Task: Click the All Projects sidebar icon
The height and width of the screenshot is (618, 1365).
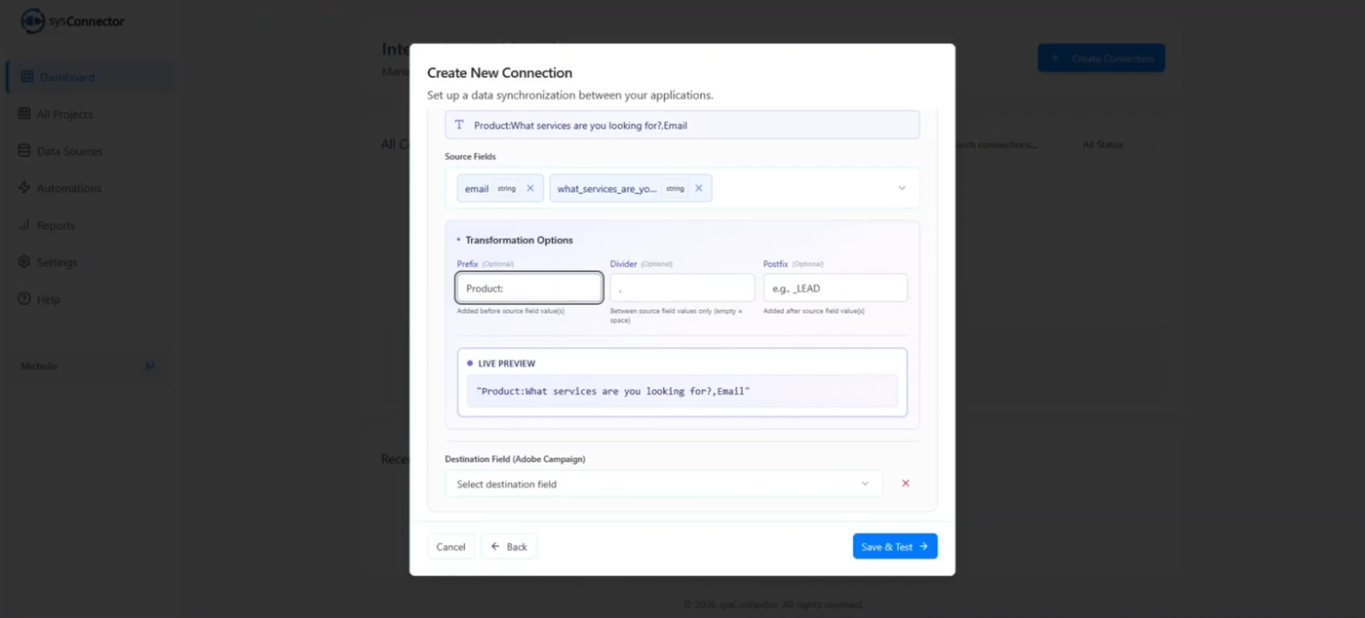Action: (x=24, y=114)
